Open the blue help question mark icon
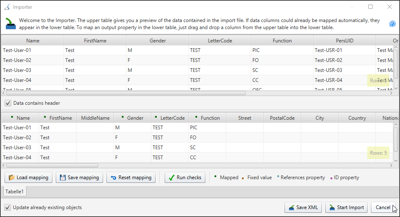 pos(393,24)
